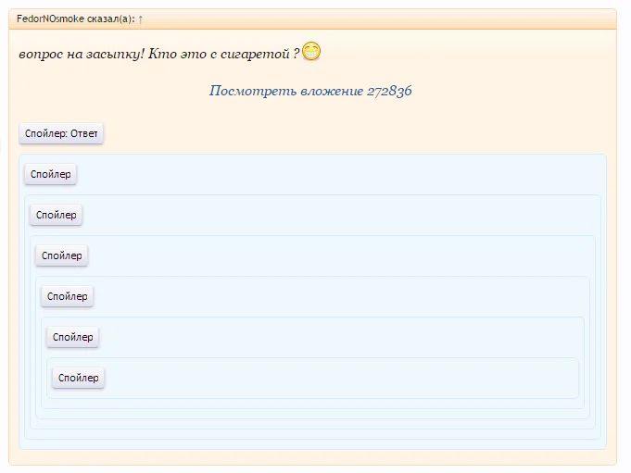The height and width of the screenshot is (473, 631).
Task: Collapse the fourth nested Спойлер button
Action: click(x=68, y=296)
